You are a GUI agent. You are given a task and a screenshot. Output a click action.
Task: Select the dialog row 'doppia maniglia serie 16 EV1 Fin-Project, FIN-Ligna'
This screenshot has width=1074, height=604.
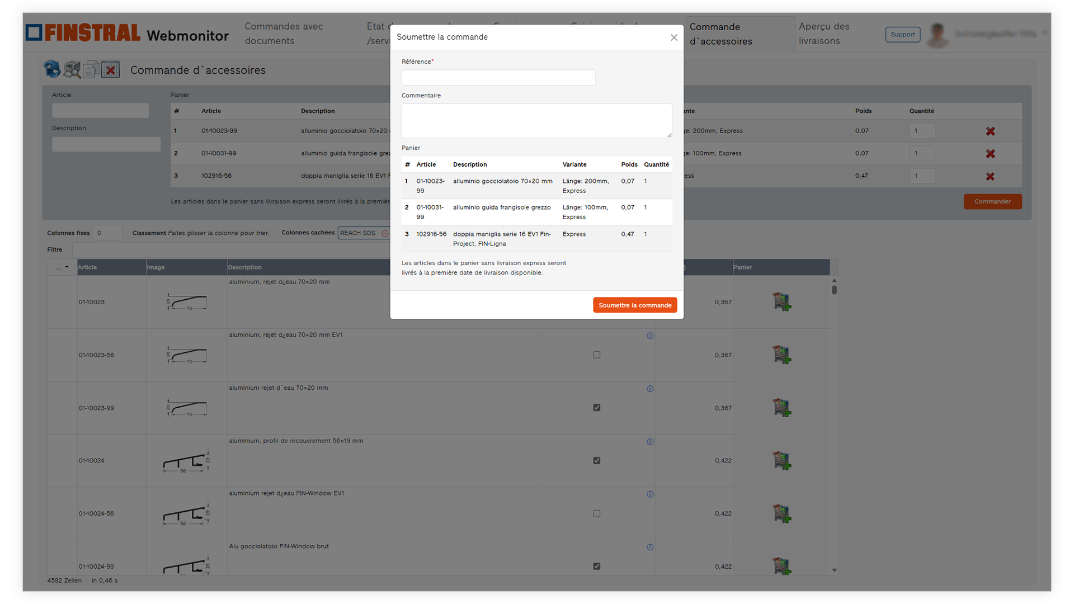point(536,239)
